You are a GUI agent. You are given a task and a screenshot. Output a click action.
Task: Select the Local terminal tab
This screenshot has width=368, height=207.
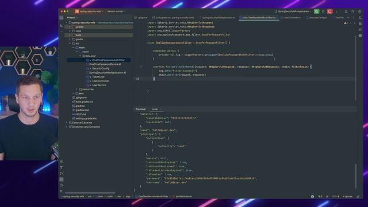pos(155,109)
